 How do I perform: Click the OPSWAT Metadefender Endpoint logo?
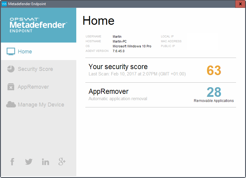point(39,25)
